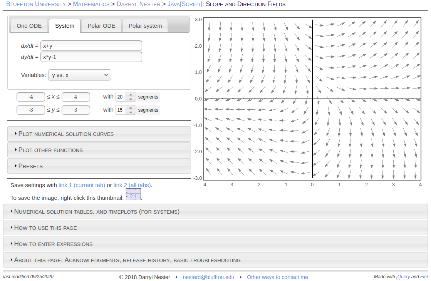The height and width of the screenshot is (281, 431).
Task: Open the Other ways to contact me link
Action: tap(277, 277)
